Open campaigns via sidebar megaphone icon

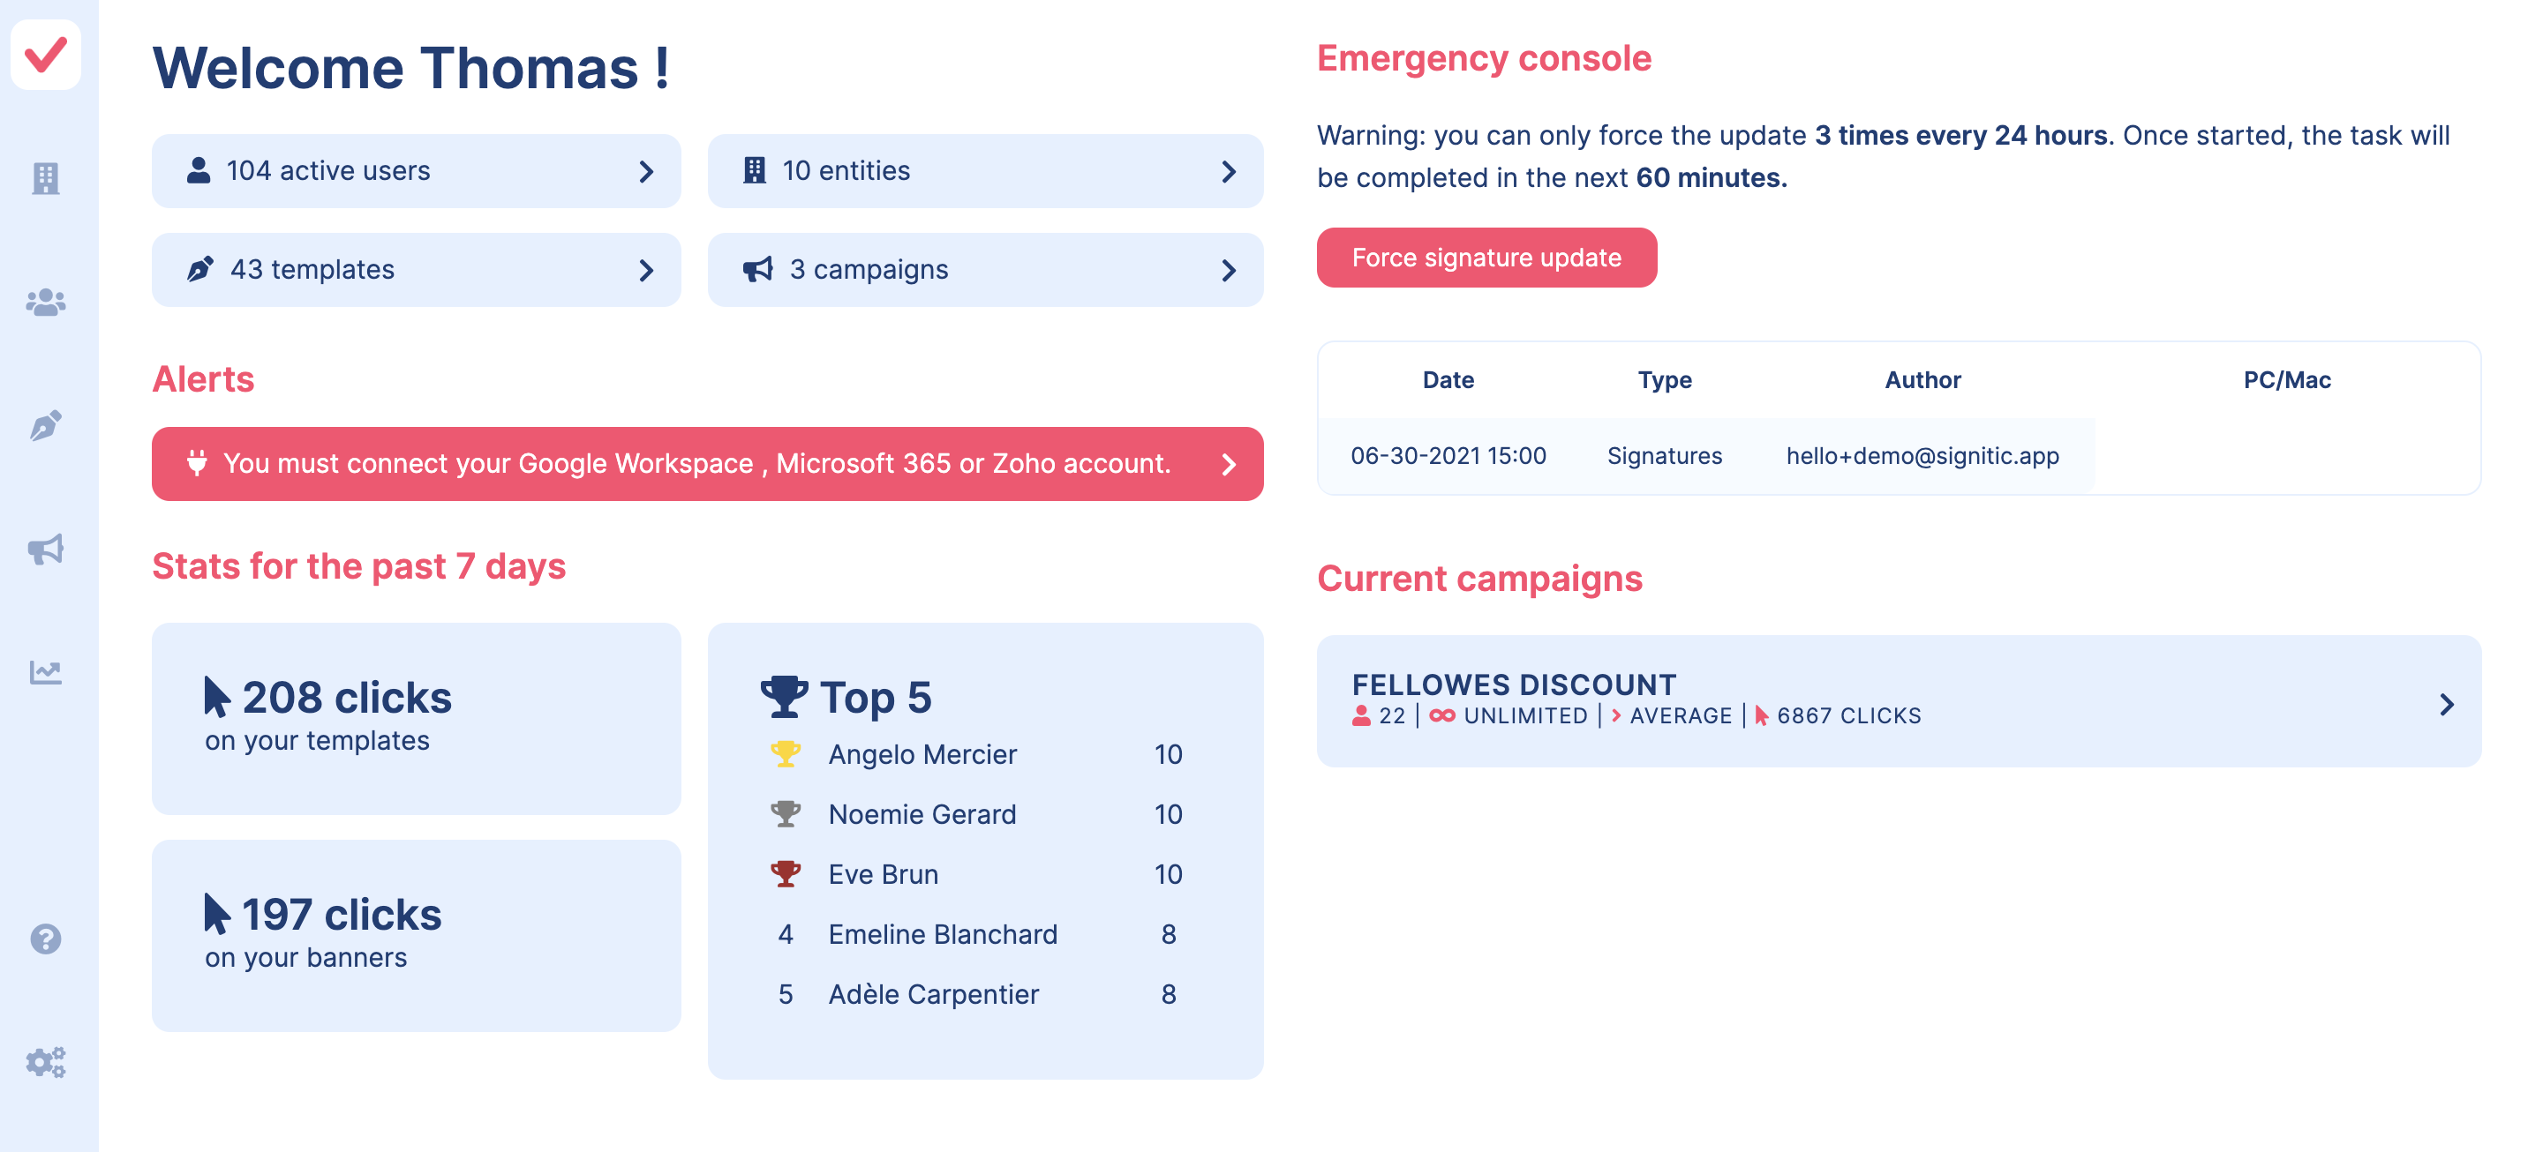(46, 549)
